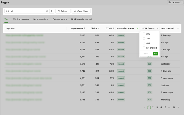
Task: Switch to the Top tab
Action: point(6,19)
